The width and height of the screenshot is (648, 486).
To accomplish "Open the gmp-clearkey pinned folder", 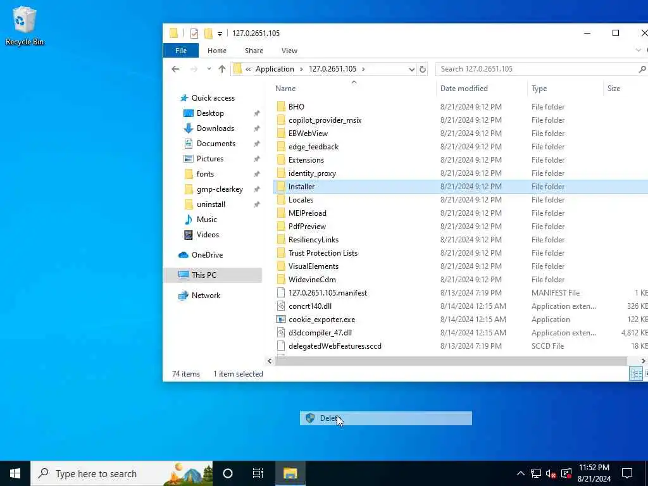I will (220, 189).
